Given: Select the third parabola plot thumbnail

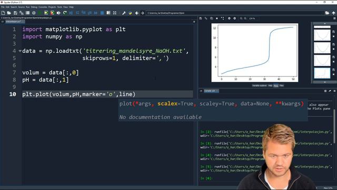Looking at the screenshot, I should 322,60.
